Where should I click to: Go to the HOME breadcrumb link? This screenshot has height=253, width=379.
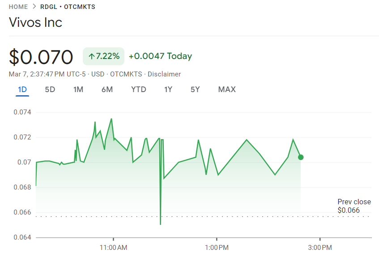[18, 7]
